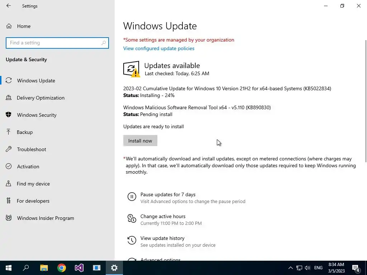The width and height of the screenshot is (367, 275).
Task: Click 'Installing - 24%' status text
Action: point(157,95)
